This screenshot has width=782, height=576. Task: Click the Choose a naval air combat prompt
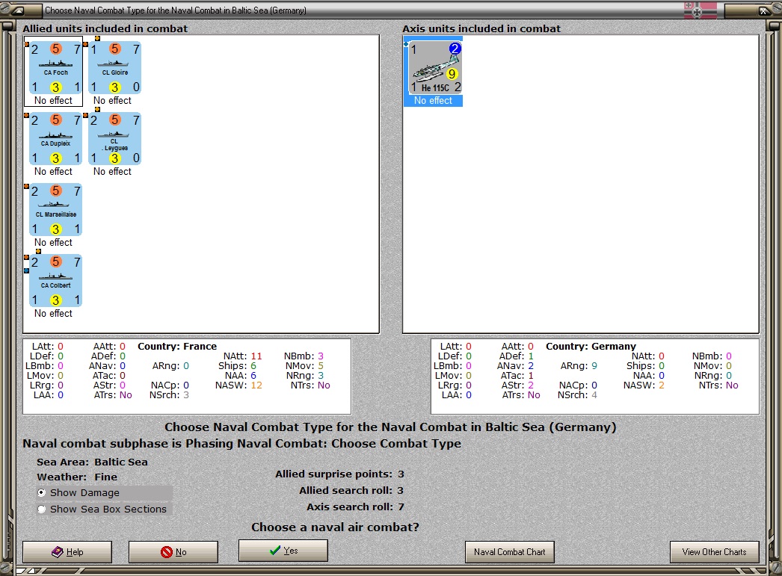pyautogui.click(x=335, y=527)
